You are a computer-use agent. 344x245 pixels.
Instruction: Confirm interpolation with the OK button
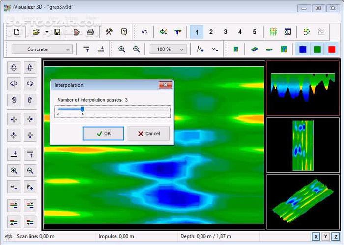click(x=103, y=133)
